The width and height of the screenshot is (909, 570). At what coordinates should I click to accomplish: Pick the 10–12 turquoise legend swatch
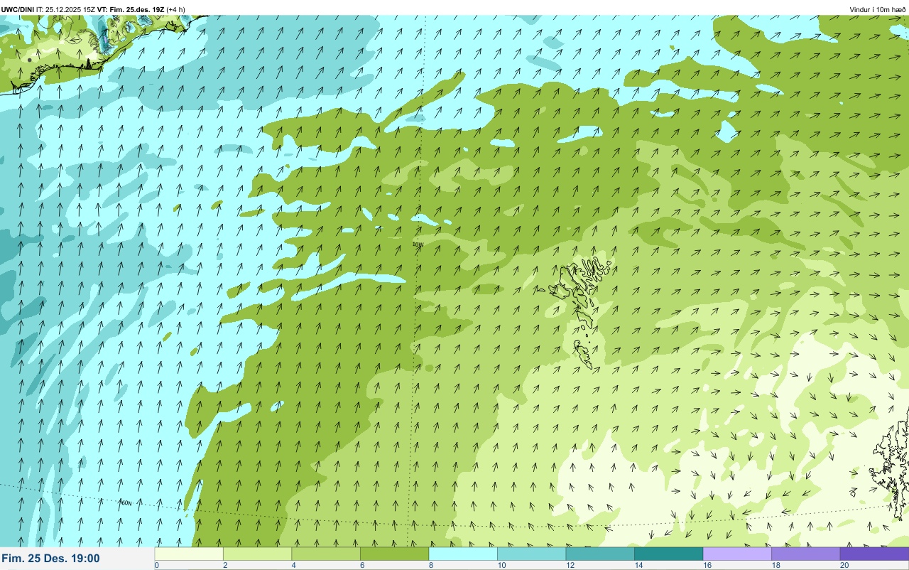(531, 554)
